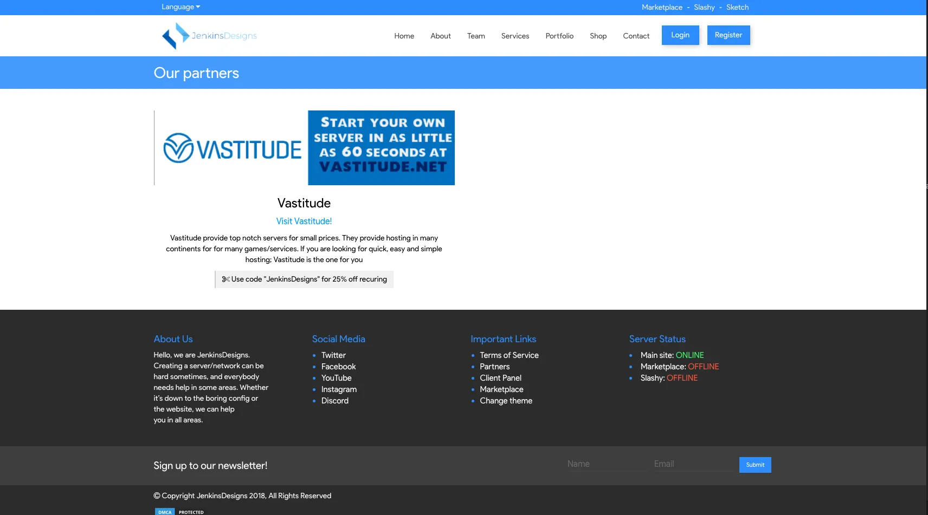The image size is (928, 515).
Task: Click the Change theme link
Action: coord(506,401)
